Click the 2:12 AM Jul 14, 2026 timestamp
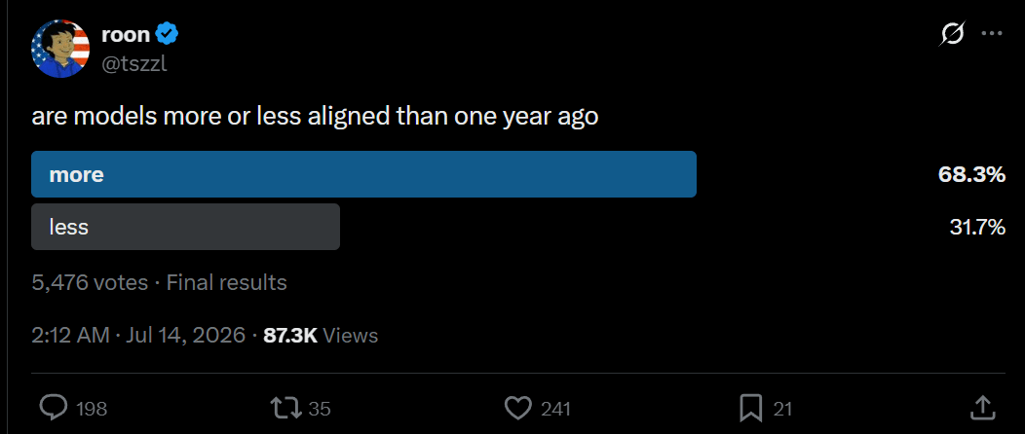 (138, 336)
